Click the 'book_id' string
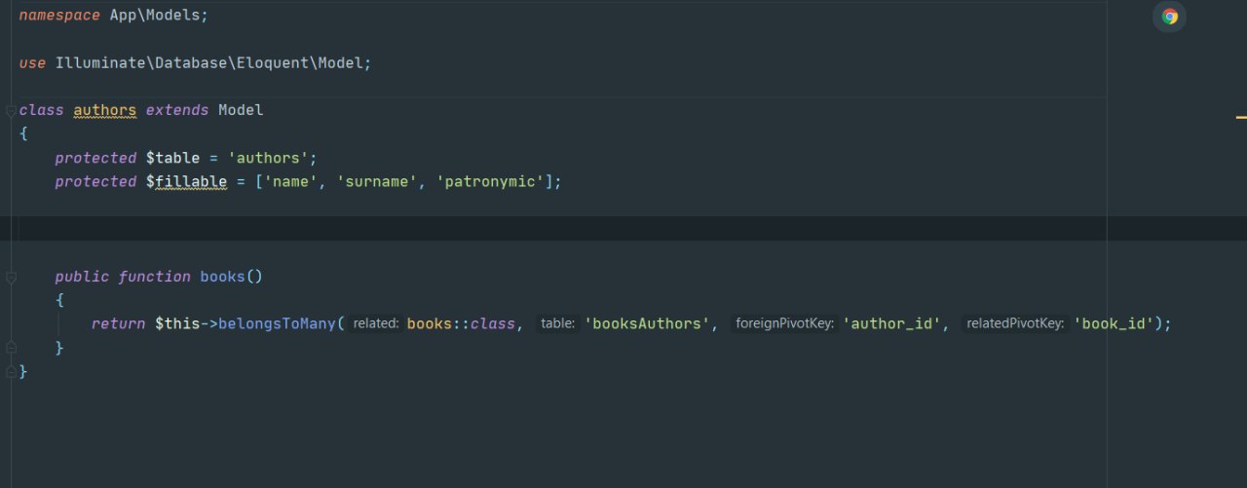The height and width of the screenshot is (488, 1247). pos(1114,323)
